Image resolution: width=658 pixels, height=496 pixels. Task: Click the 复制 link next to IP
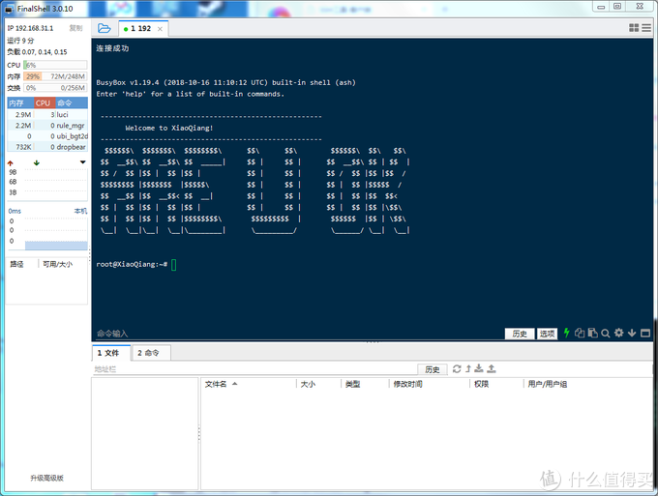75,28
